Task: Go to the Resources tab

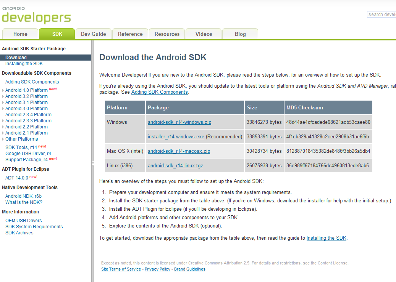Action: tap(167, 34)
